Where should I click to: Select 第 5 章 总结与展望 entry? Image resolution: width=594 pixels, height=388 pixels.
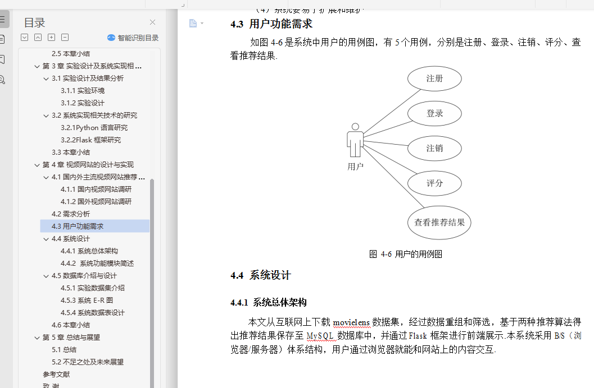point(71,338)
